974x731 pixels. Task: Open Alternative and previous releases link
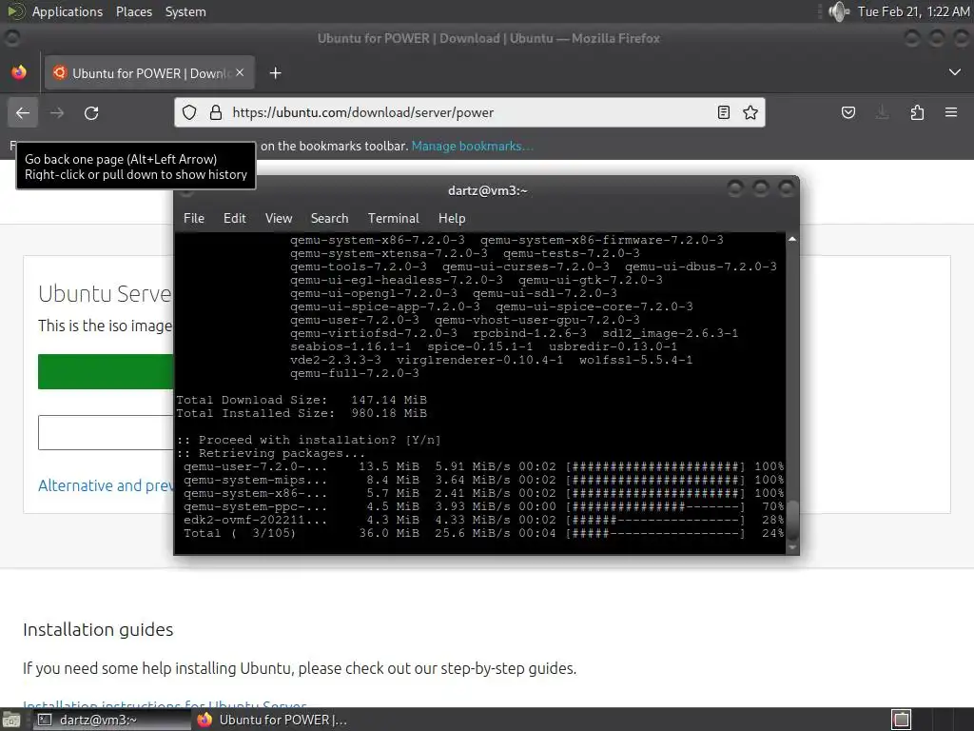coord(106,485)
